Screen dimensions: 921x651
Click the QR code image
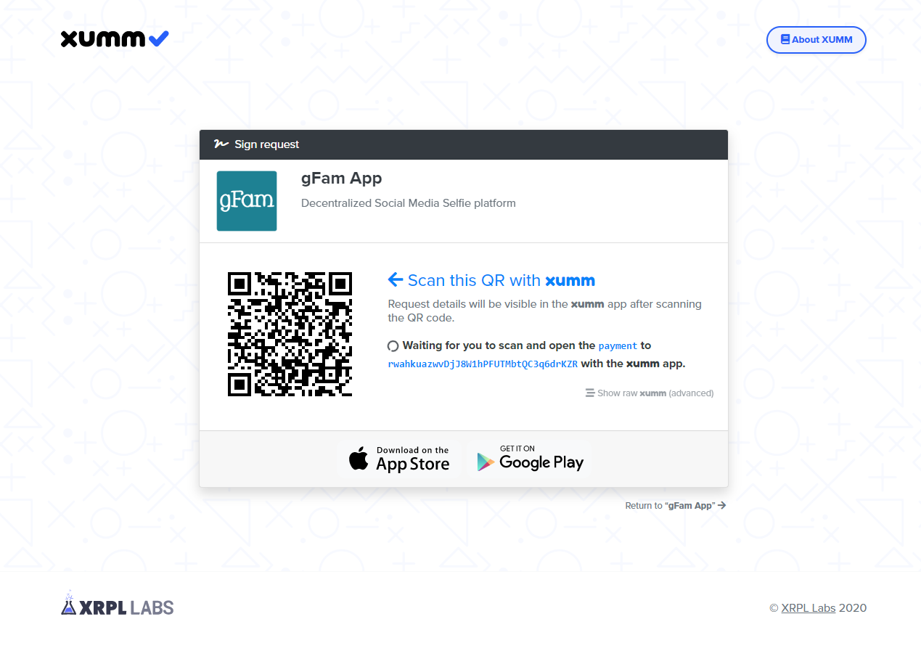(290, 334)
